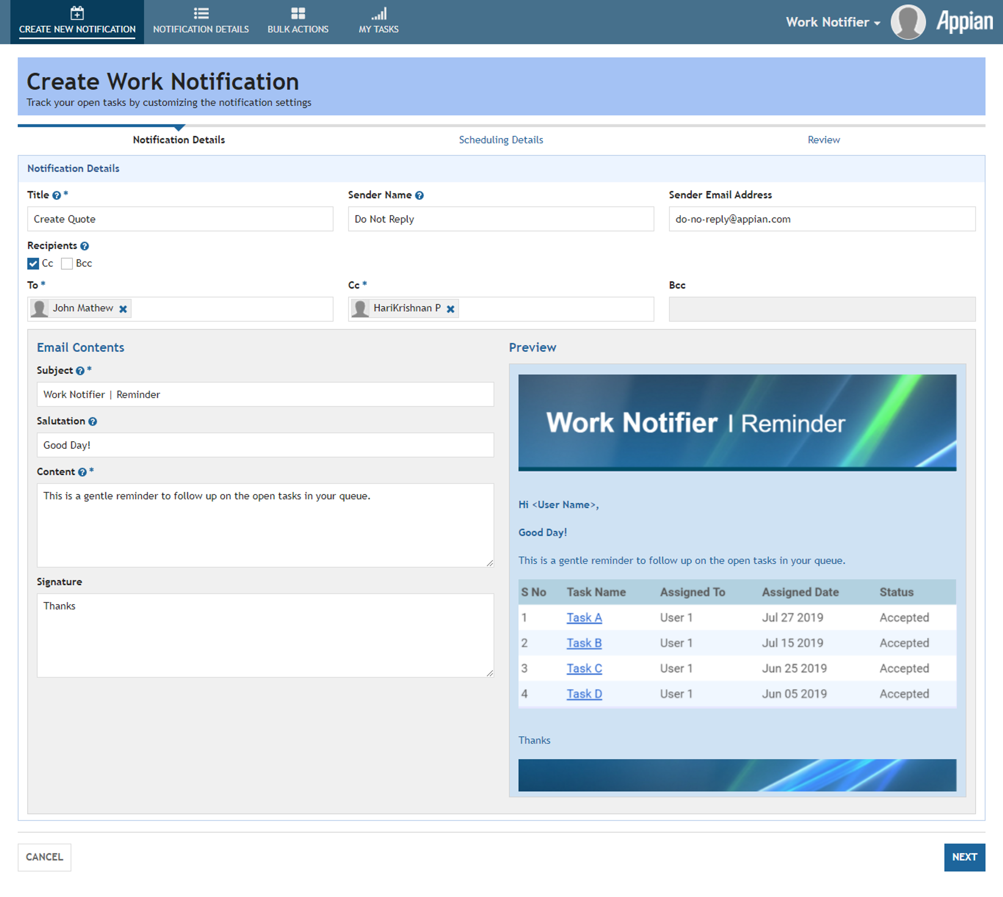This screenshot has width=1003, height=897.
Task: Click the Task Name column header
Action: tap(596, 593)
